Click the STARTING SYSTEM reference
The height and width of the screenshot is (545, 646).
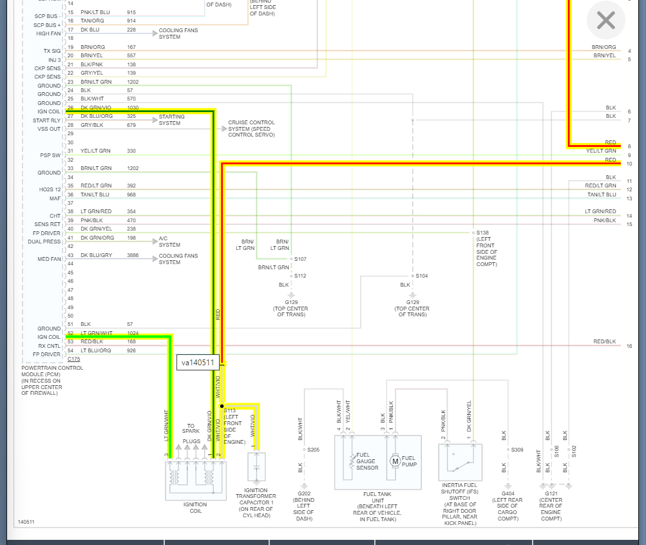[x=171, y=120]
